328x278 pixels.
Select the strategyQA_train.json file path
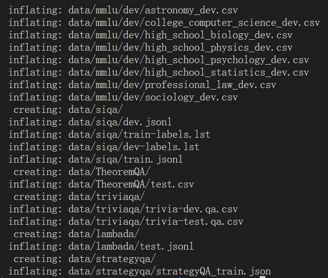(x=169, y=271)
